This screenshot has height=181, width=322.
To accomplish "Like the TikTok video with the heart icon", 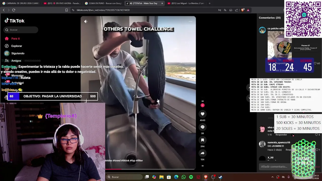I will 203,114.
